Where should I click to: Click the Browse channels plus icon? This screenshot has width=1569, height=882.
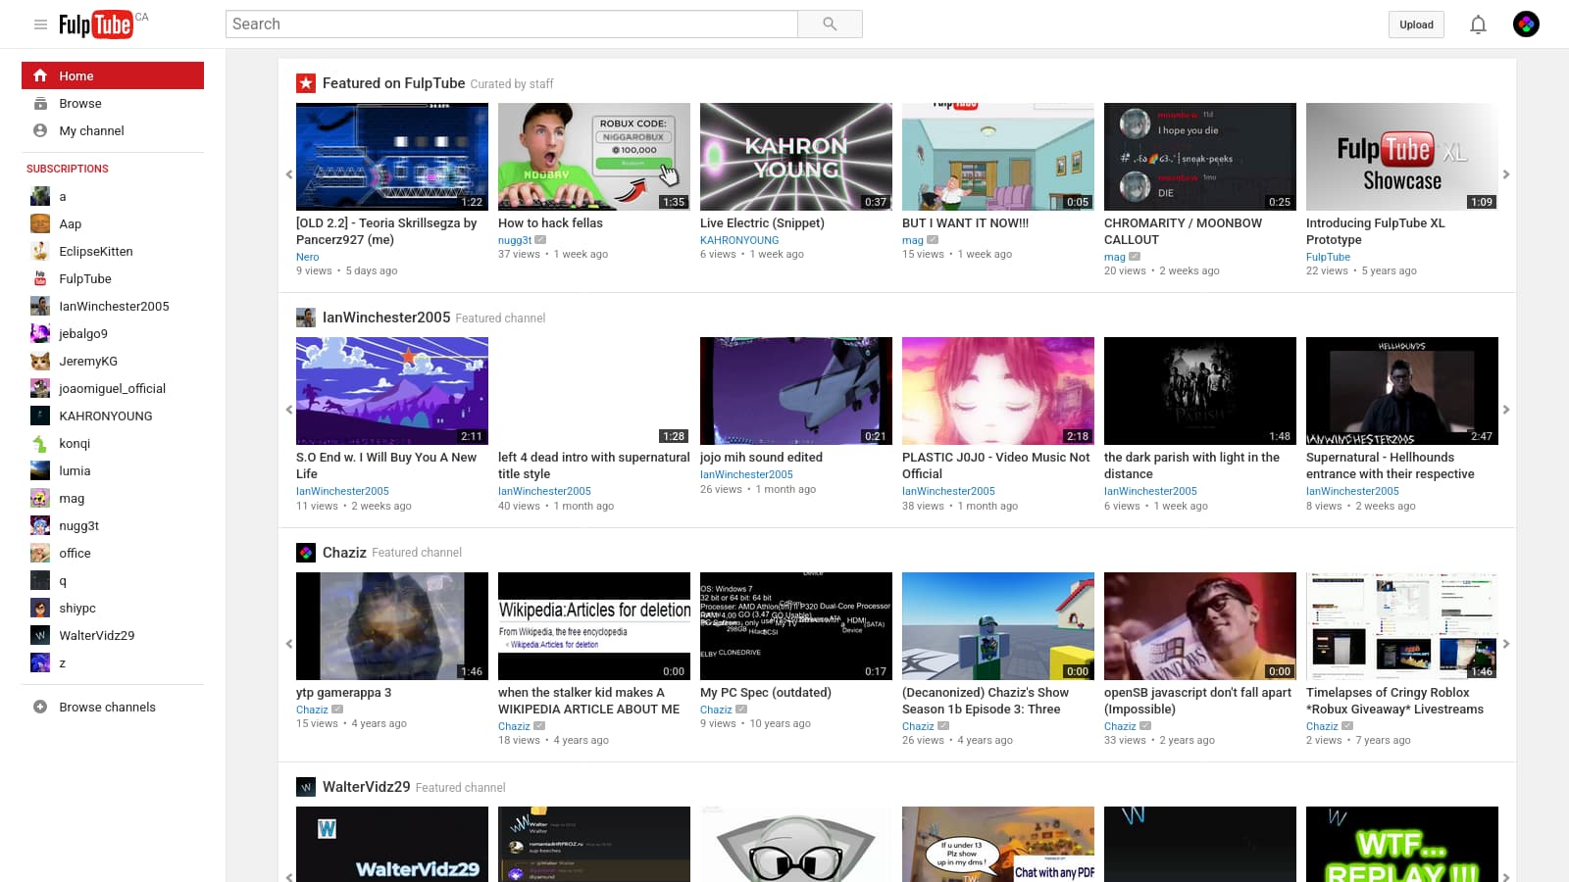click(x=40, y=707)
